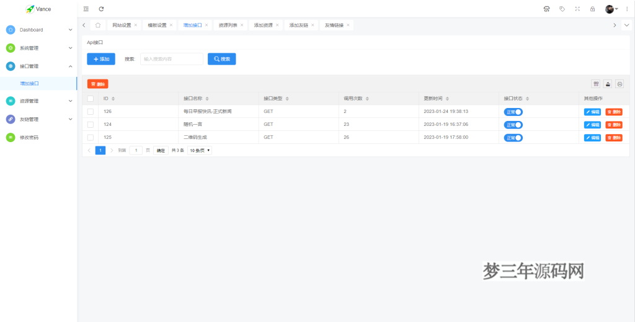Check the row checkbox for ID 124
The width and height of the screenshot is (635, 322).
[x=91, y=124]
